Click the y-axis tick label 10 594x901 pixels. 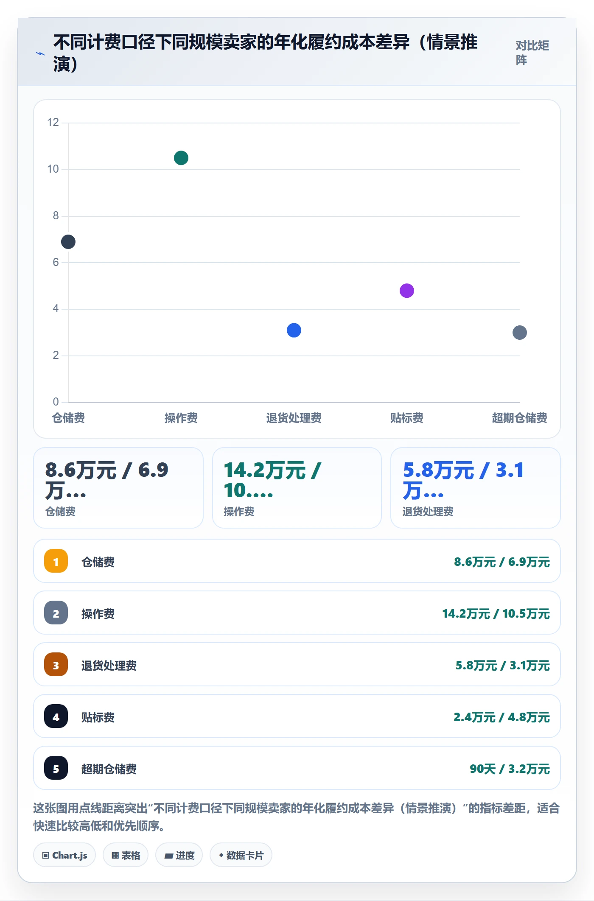point(53,169)
